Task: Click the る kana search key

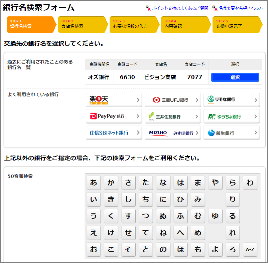Action: (x=233, y=216)
